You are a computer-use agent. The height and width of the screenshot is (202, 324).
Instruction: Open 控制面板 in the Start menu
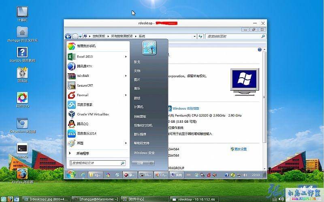[x=140, y=117]
